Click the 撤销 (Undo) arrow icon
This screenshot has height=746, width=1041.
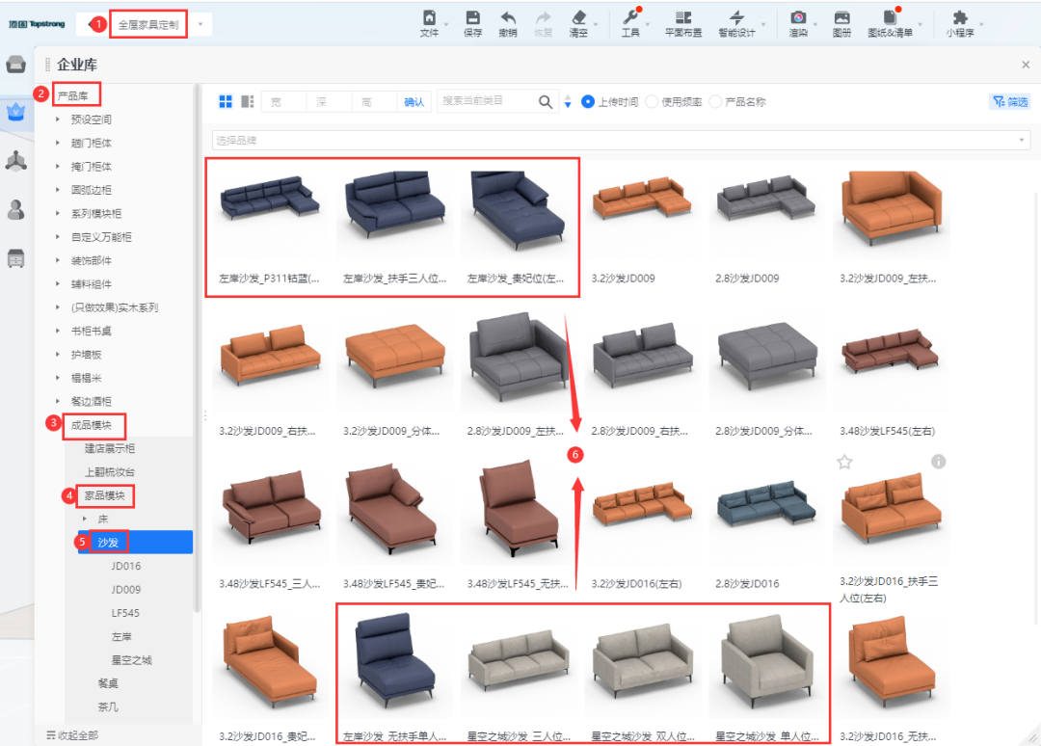(508, 18)
